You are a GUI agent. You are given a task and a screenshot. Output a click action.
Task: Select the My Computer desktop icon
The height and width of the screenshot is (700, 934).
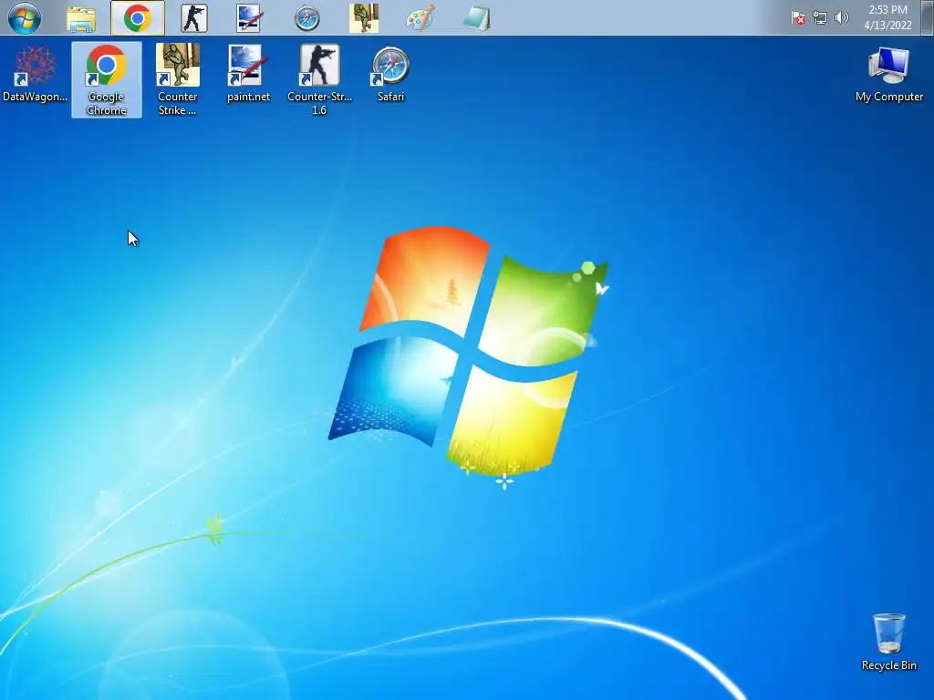(x=888, y=75)
